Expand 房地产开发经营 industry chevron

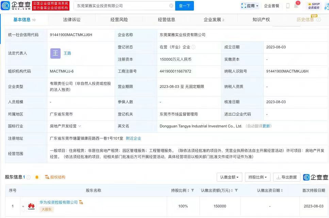pos(80,126)
